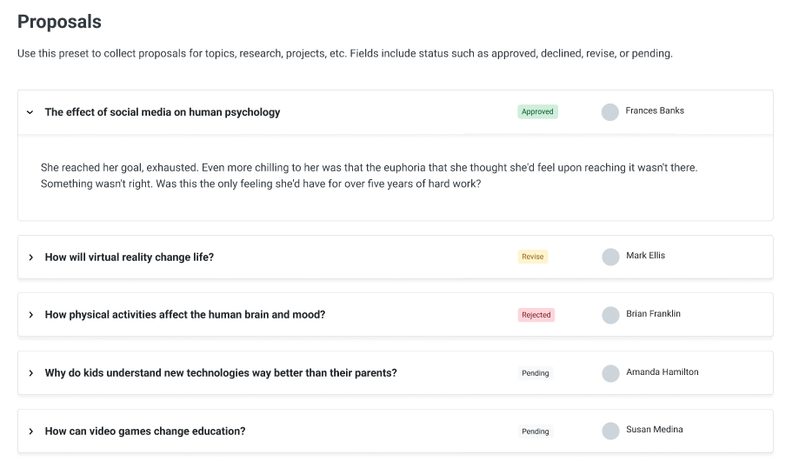Viewport: 799px width, 475px height.
Task: Collapse the social media psychology proposal
Action: click(x=30, y=112)
